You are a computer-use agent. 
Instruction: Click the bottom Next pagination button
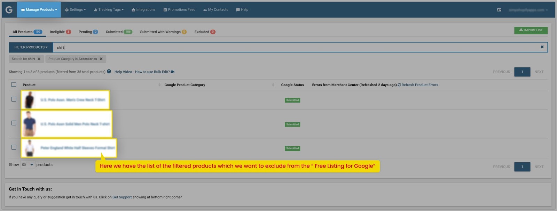(x=539, y=167)
